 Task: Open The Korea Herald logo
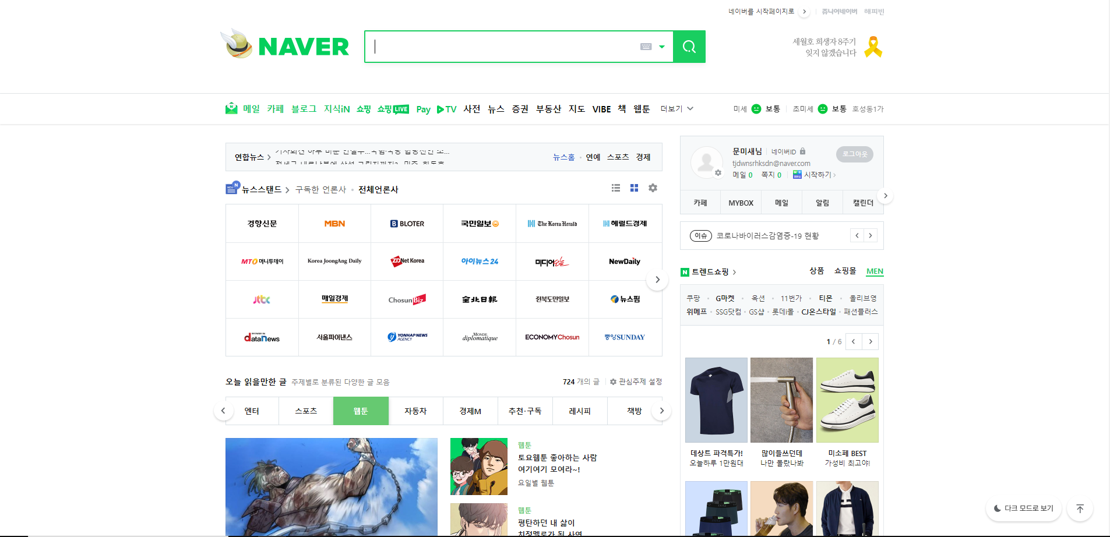tap(552, 224)
